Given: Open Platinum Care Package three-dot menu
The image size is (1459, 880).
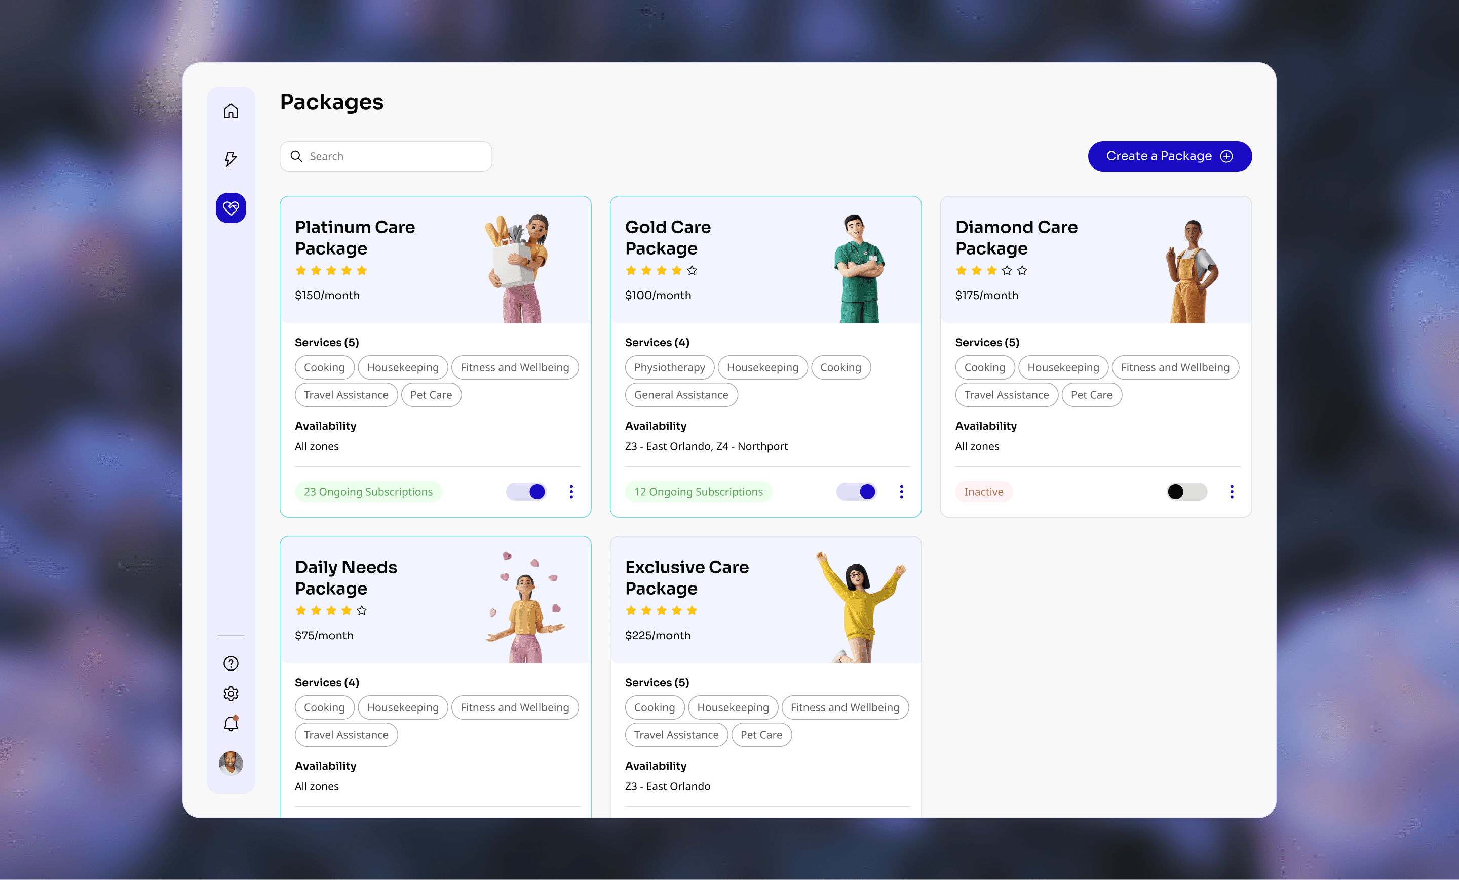Looking at the screenshot, I should click(571, 492).
